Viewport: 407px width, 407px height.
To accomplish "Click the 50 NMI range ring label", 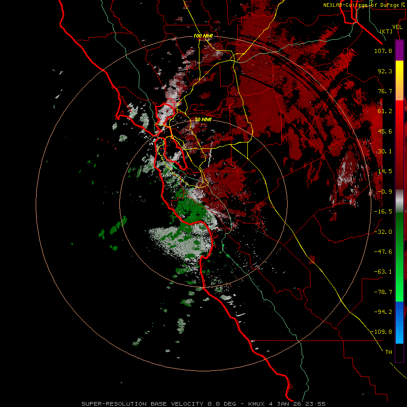I will click(x=203, y=119).
